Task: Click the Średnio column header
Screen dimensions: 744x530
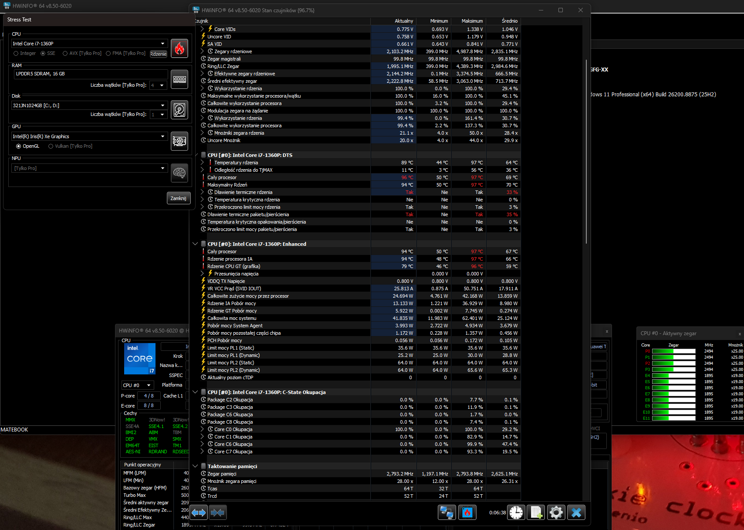Action: pyautogui.click(x=504, y=21)
